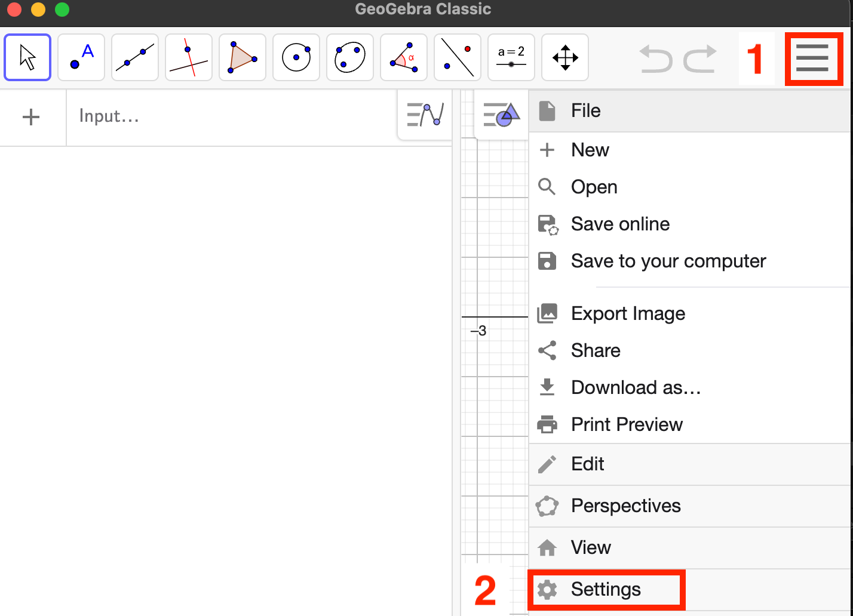Select the Slider a=2 tool
Screen dimensions: 853x616
[511, 57]
